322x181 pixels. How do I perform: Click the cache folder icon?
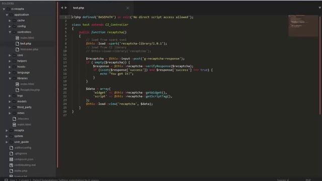(x=15, y=21)
